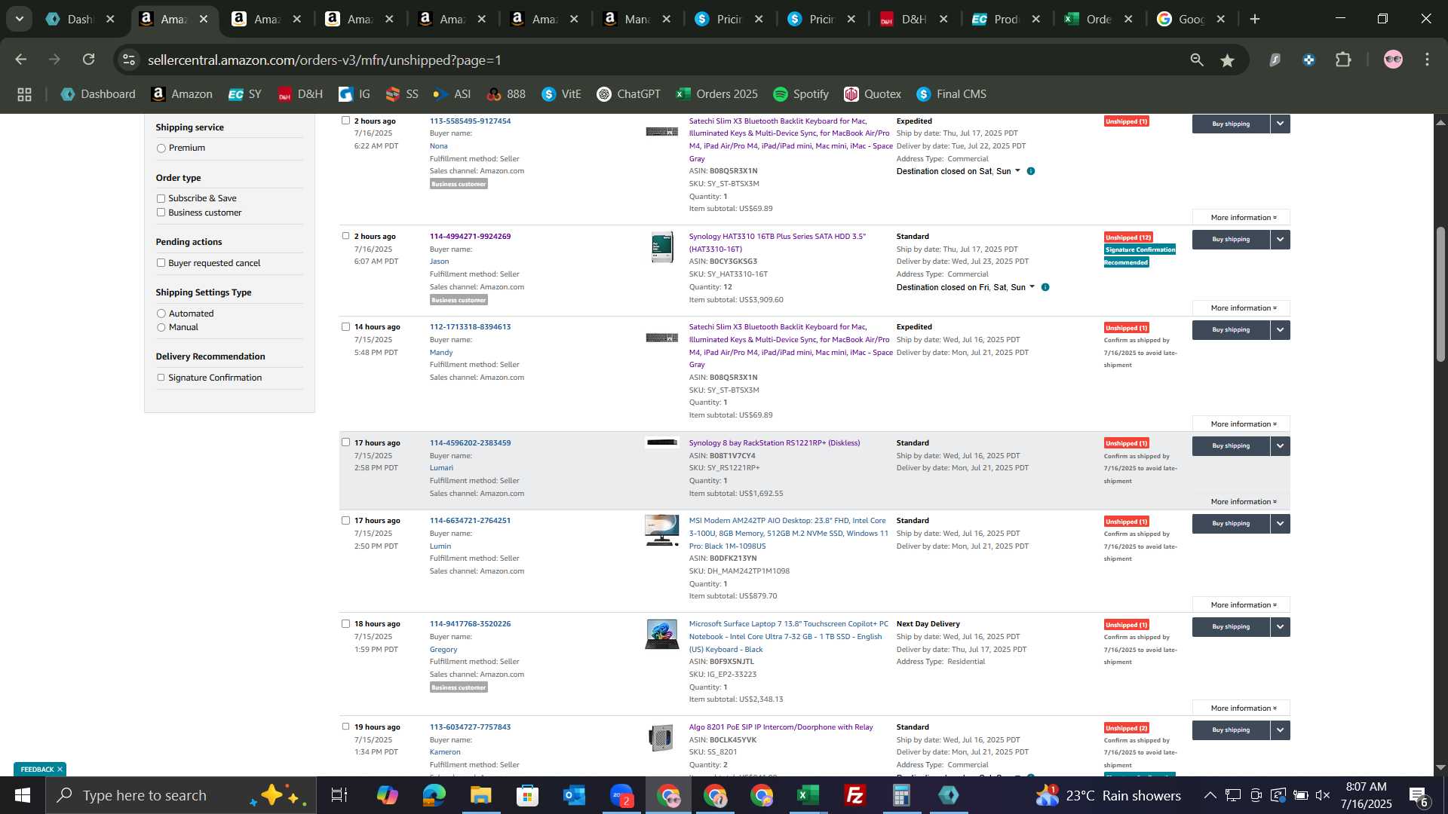Screen dimensions: 1448x814
Task: Open the Dashboard bookmark
Action: (x=98, y=94)
